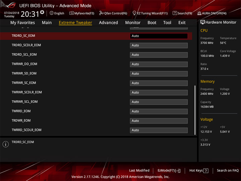Change language via English button

tap(57, 13)
